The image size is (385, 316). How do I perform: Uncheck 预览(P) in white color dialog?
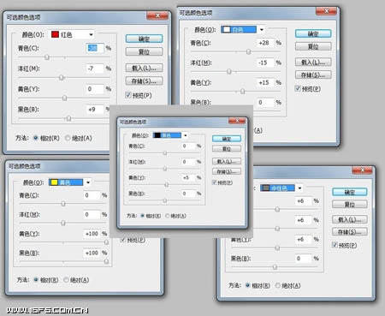point(298,88)
